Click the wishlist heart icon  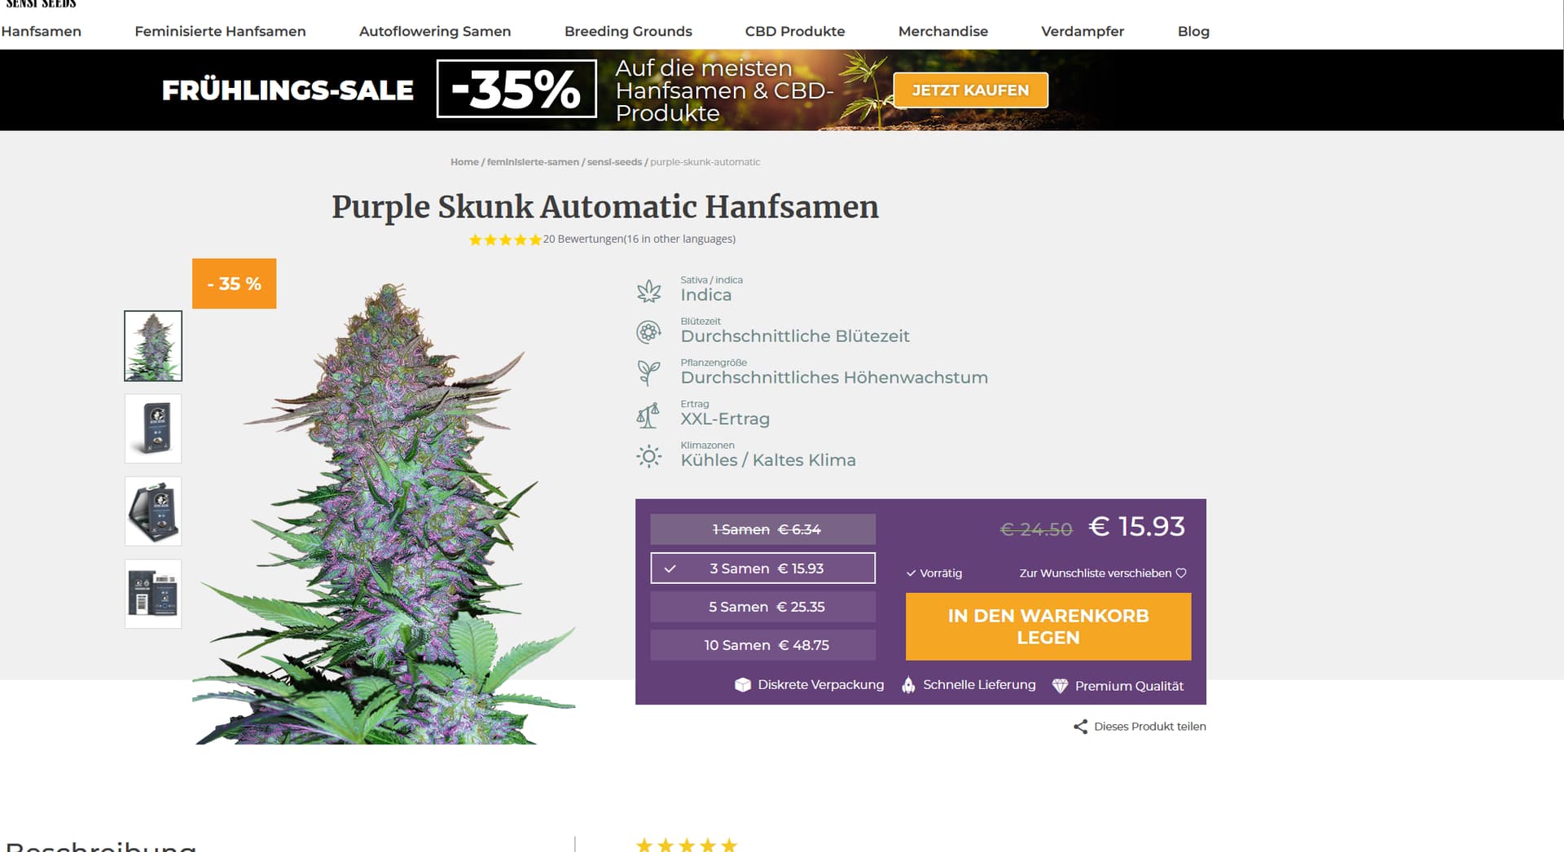point(1181,573)
